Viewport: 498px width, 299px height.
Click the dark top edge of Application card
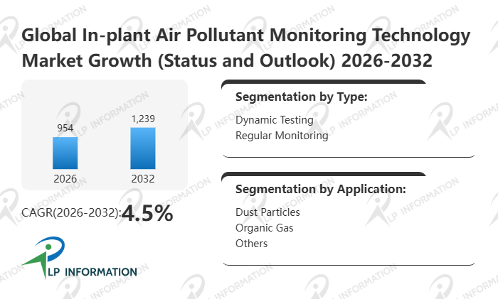click(324, 174)
